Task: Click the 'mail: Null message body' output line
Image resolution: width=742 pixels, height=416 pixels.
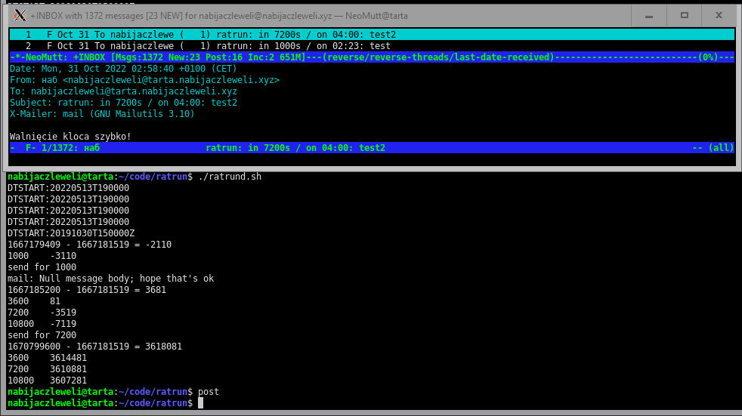Action: click(110, 279)
